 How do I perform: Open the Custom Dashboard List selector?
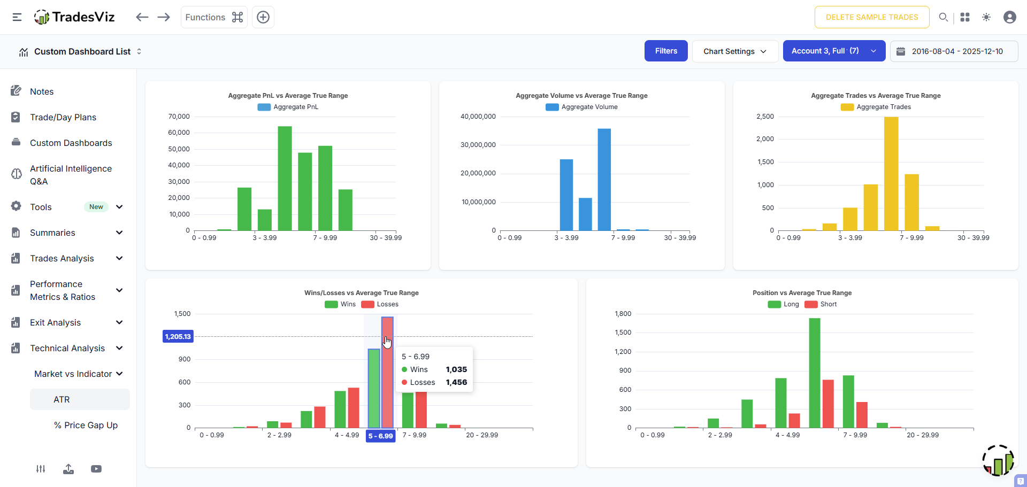[x=80, y=51]
